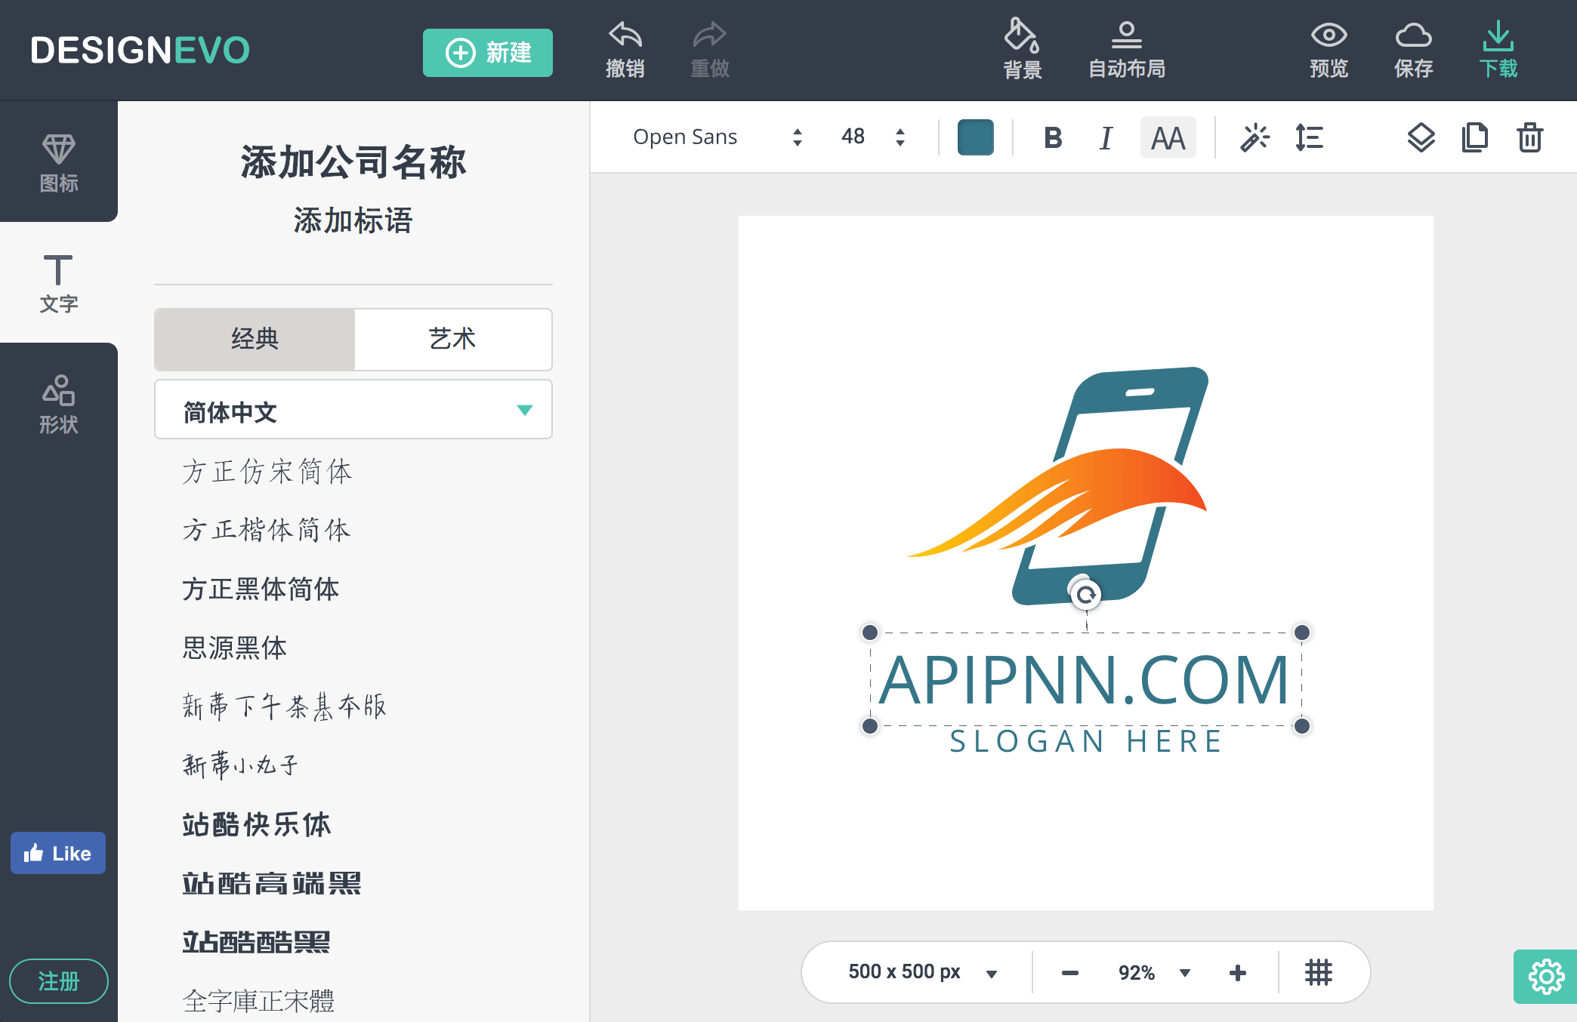
Task: Toggle uppercase AA text option
Action: point(1168,137)
